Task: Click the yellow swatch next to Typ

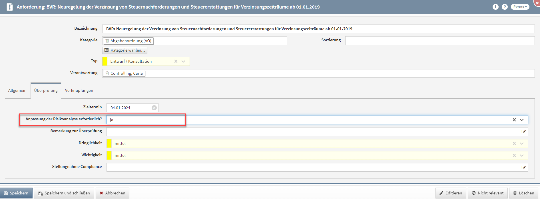Action: coord(105,61)
